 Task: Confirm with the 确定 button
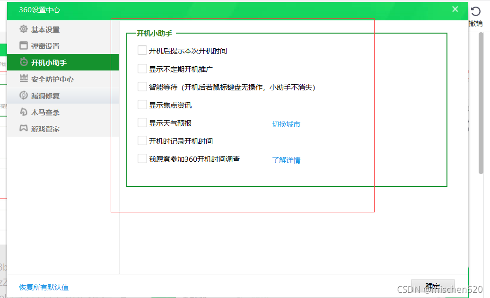point(433,287)
